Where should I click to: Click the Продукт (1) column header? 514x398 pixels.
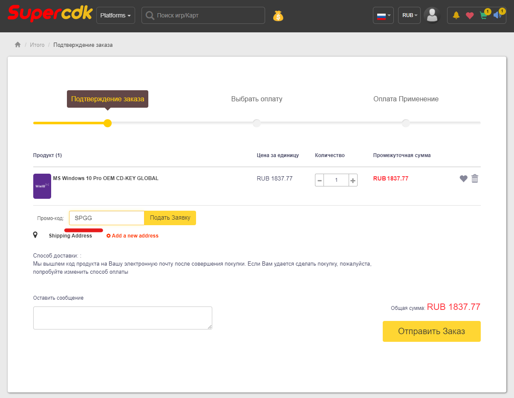coord(47,155)
